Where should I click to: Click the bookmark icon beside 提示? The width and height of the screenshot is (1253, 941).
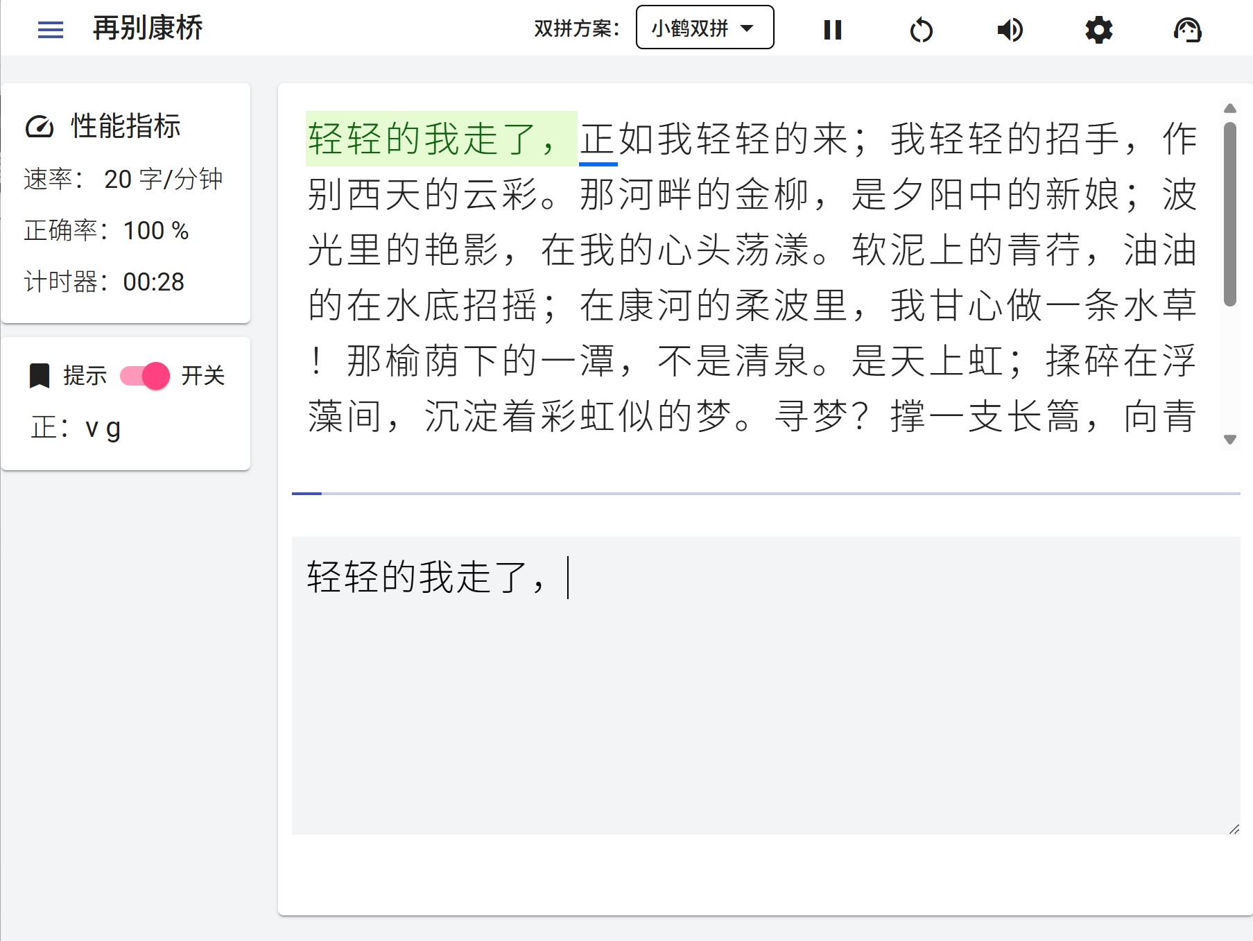click(40, 376)
